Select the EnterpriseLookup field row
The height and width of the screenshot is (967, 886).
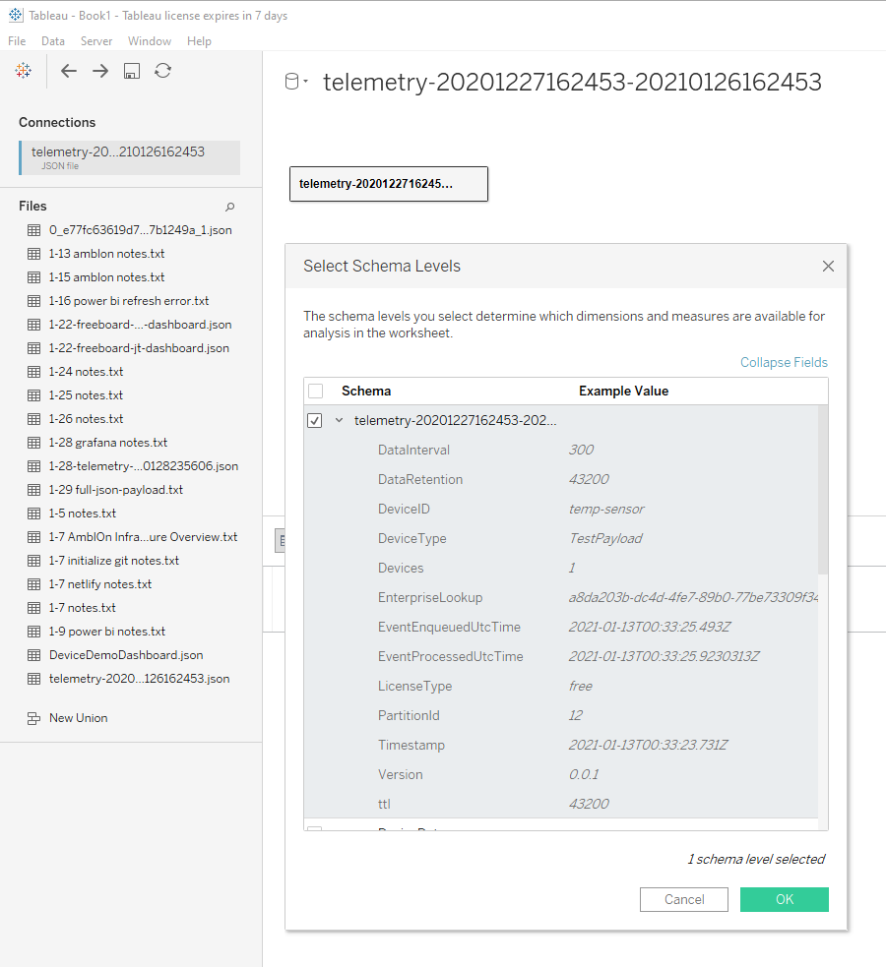(x=561, y=597)
